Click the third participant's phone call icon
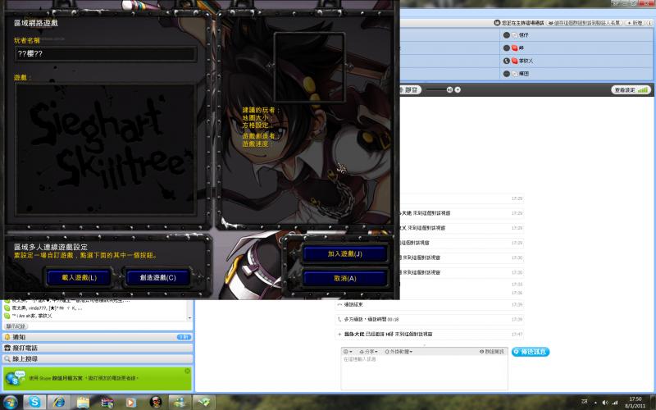The image size is (656, 410). click(506, 61)
